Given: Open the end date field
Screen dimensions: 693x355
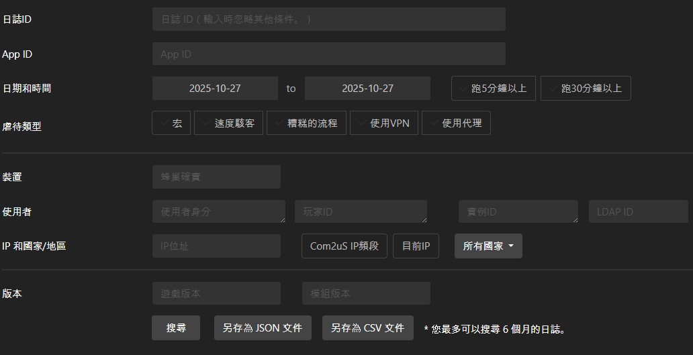Looking at the screenshot, I should (x=367, y=89).
